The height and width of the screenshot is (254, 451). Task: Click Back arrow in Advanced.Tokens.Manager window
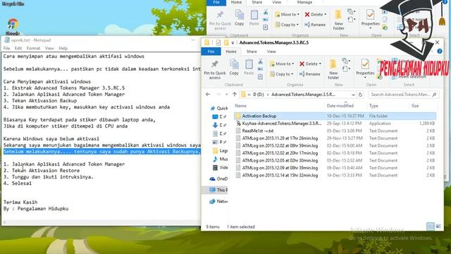coord(208,95)
